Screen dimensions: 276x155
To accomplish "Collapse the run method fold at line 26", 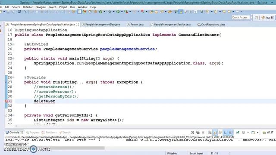I will pyautogui.click(x=13, y=77).
